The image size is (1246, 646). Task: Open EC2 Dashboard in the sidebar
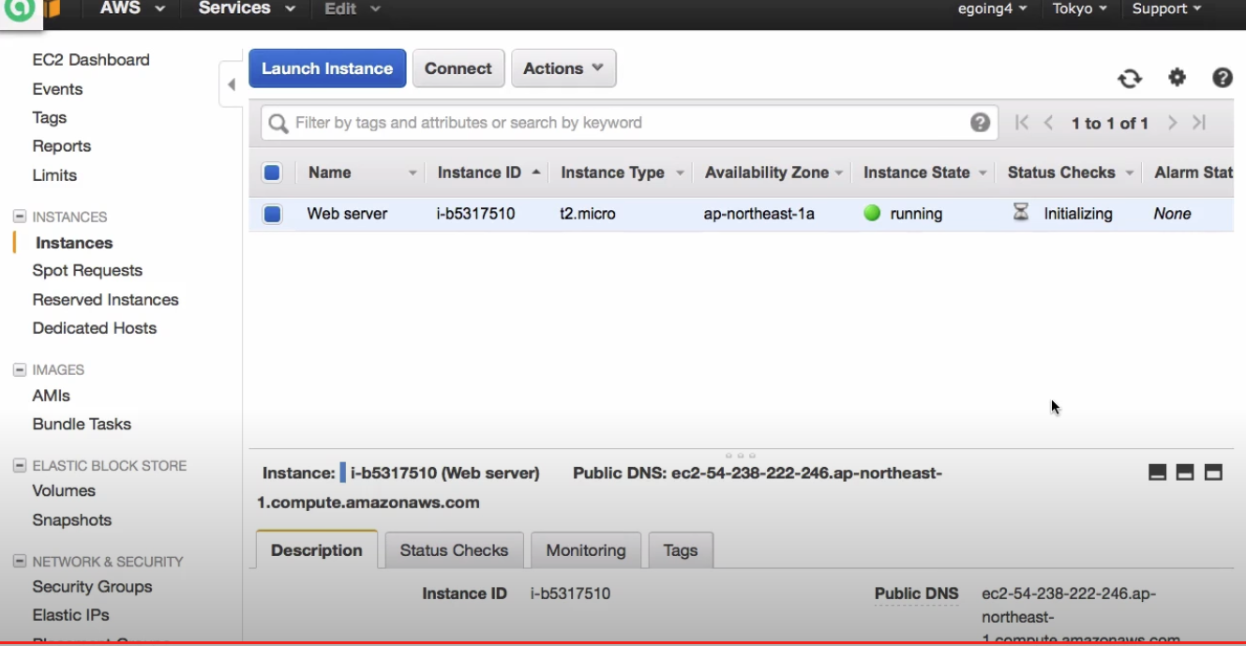(x=91, y=60)
